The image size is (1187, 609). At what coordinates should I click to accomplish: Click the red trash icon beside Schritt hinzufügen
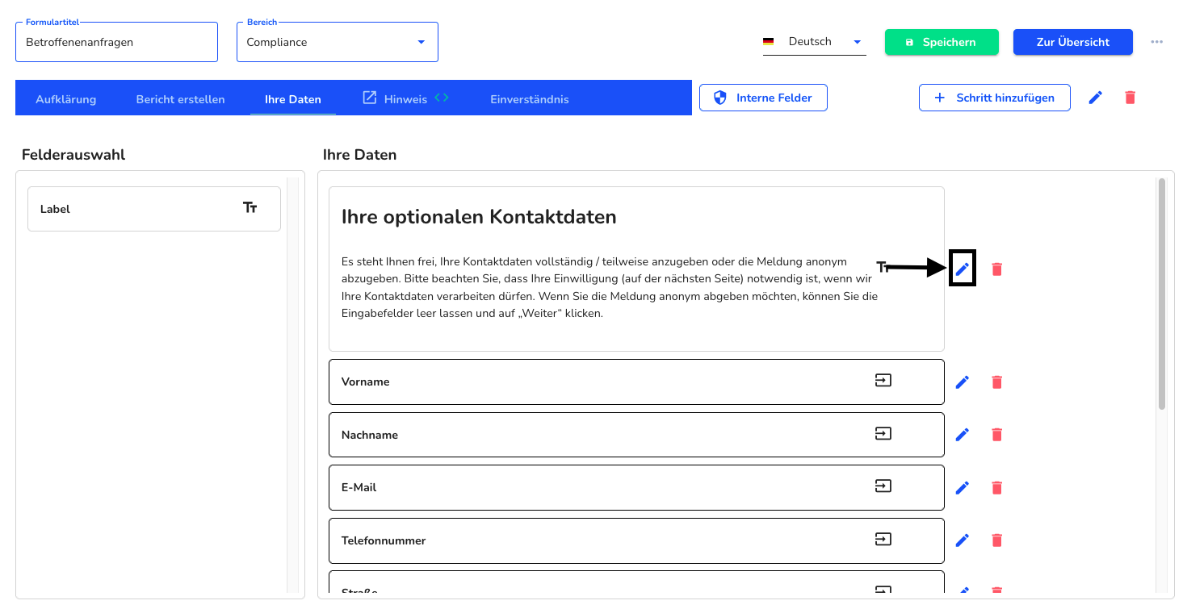pyautogui.click(x=1130, y=98)
